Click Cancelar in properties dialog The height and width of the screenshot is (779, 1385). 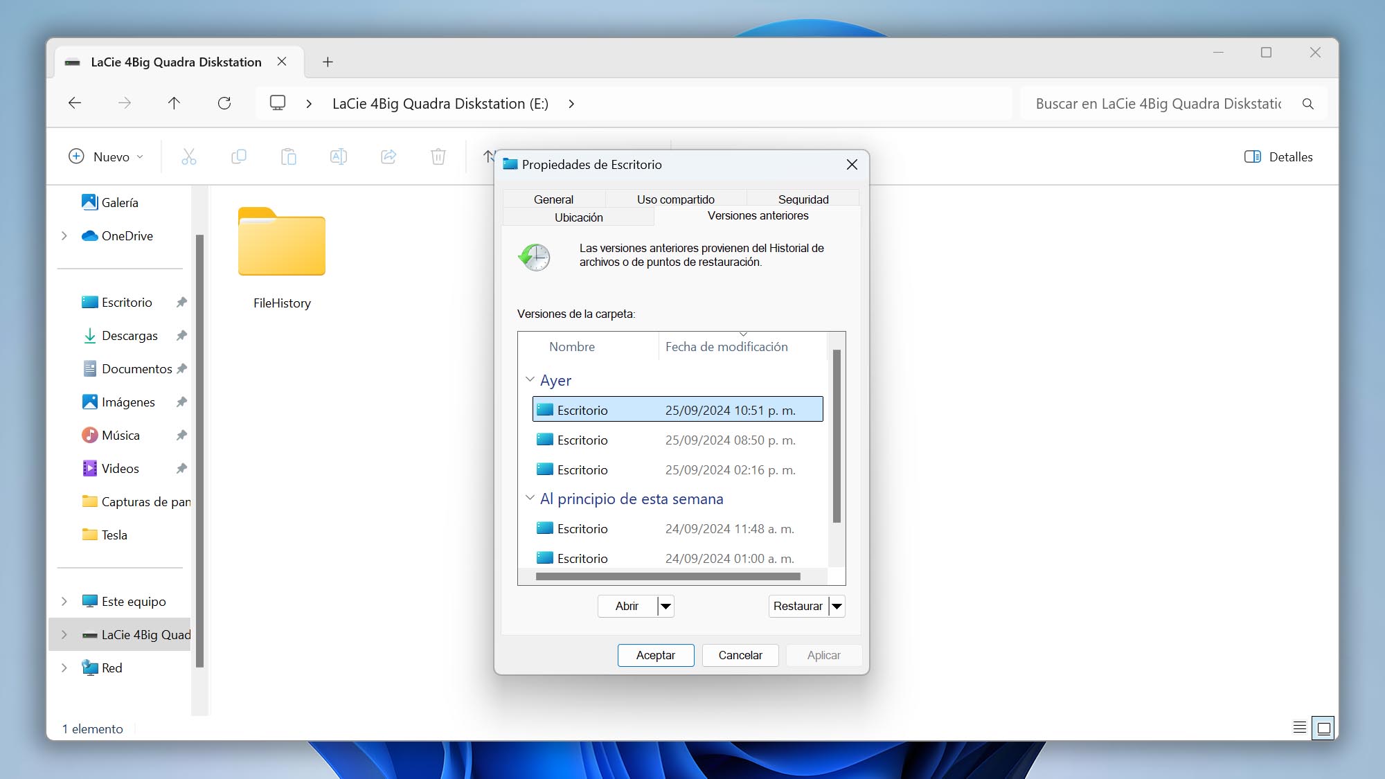[x=740, y=656]
